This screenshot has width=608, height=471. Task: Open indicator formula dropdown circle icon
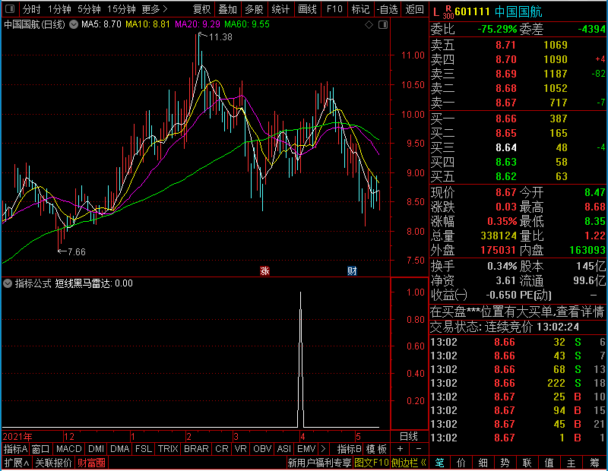point(8,283)
